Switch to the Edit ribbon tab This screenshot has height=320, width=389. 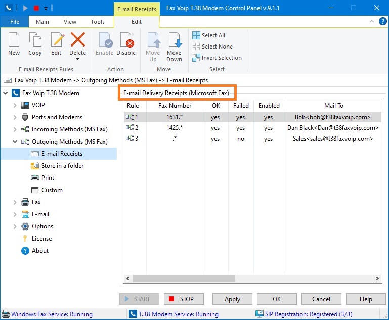point(137,22)
